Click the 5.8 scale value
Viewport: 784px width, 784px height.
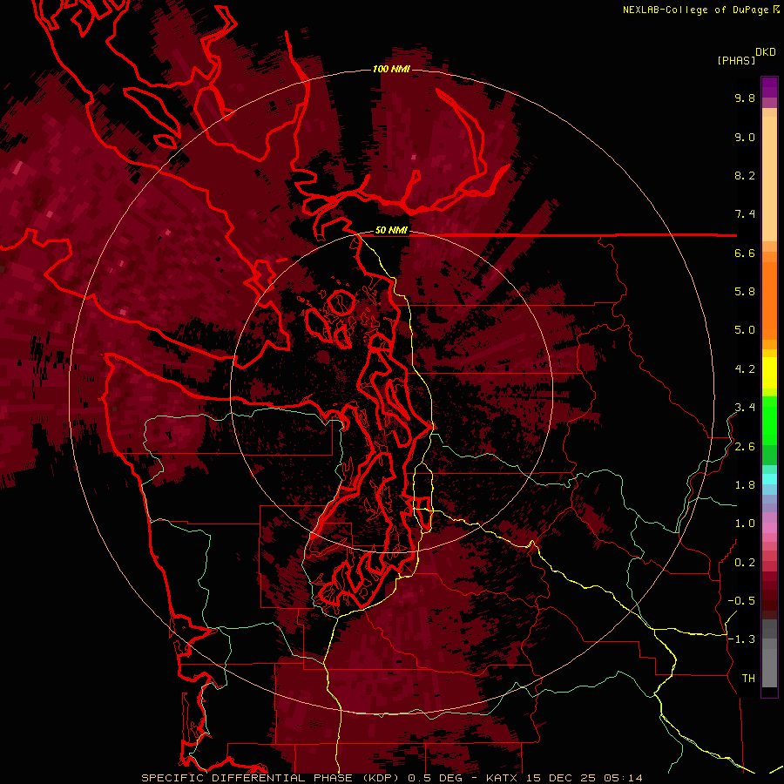click(745, 292)
